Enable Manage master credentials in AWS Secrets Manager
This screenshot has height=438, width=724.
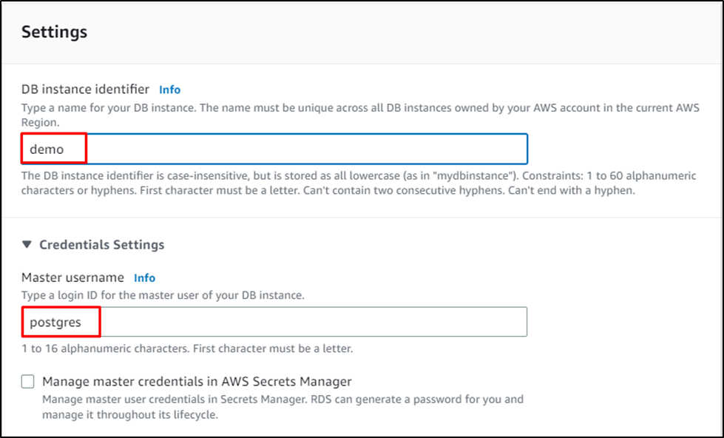pyautogui.click(x=27, y=381)
